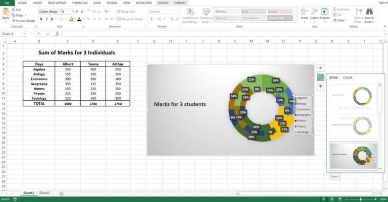Image resolution: width=388 pixels, height=202 pixels.
Task: Toggle underline formatting
Action: [52, 19]
